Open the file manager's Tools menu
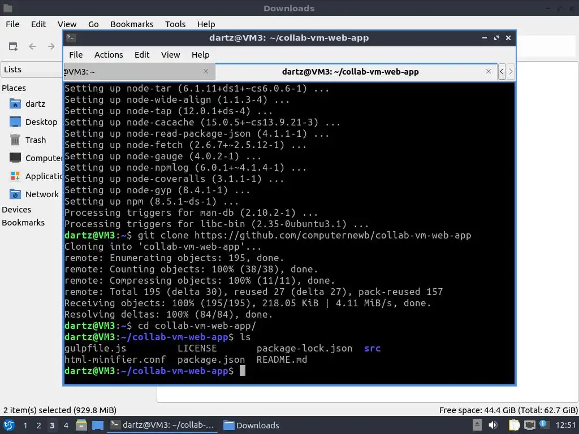 (175, 24)
